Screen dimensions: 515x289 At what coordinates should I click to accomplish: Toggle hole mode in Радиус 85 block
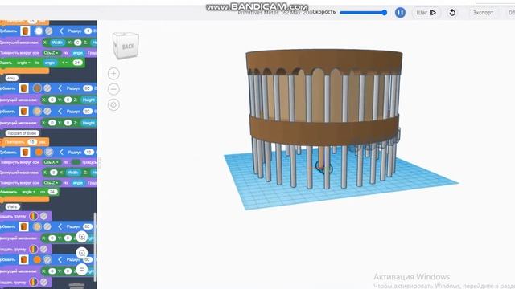[47, 88]
